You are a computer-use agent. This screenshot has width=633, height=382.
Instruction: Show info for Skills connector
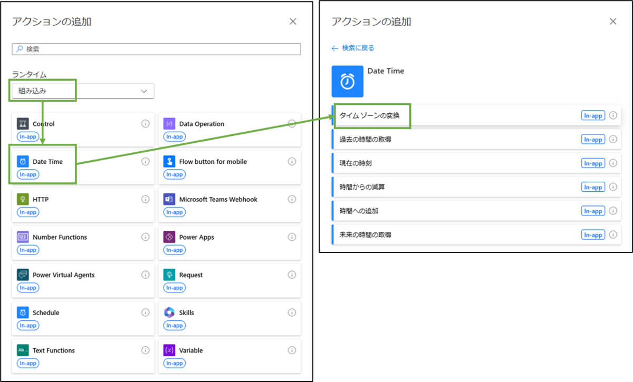292,312
